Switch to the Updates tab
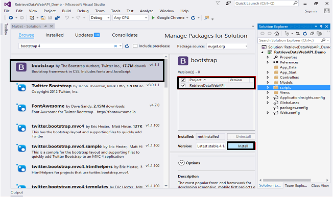 (87, 35)
